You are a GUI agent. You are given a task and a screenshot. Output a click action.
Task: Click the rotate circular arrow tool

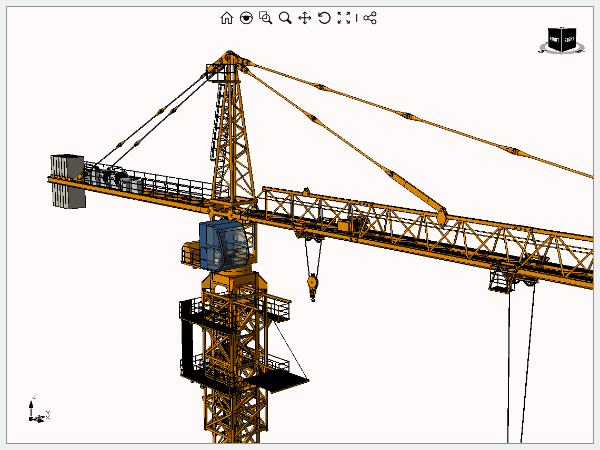tap(324, 18)
